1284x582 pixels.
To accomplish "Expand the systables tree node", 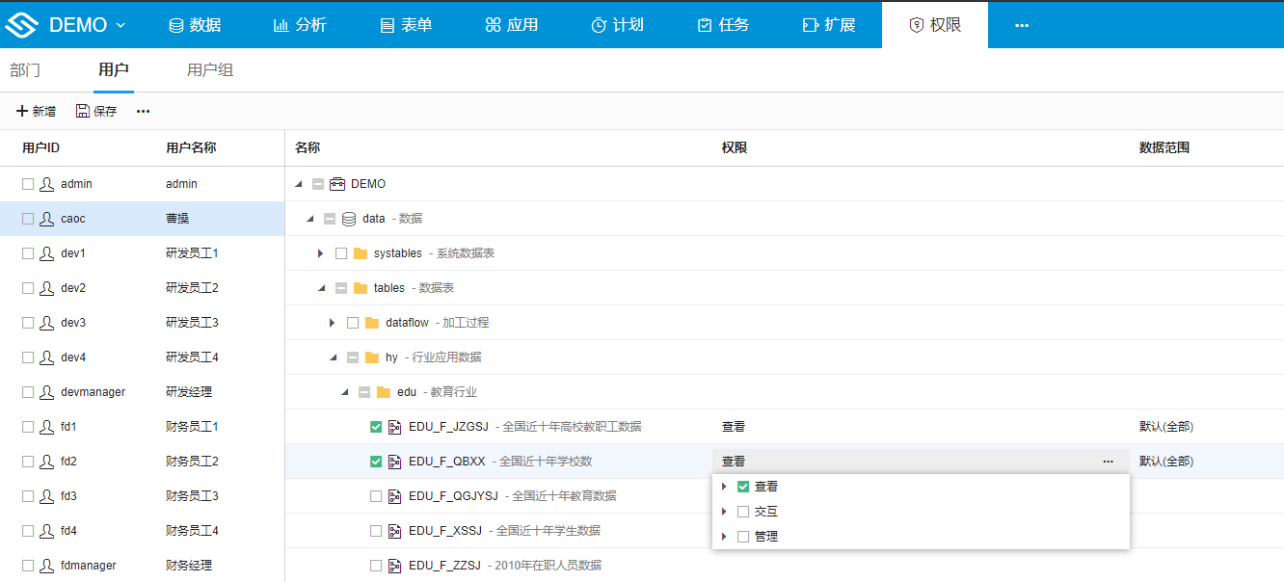I will [x=321, y=252].
